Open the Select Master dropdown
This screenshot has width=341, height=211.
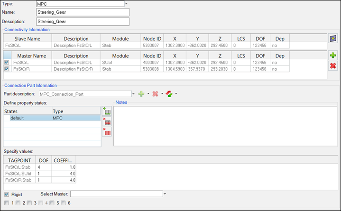coord(165,193)
